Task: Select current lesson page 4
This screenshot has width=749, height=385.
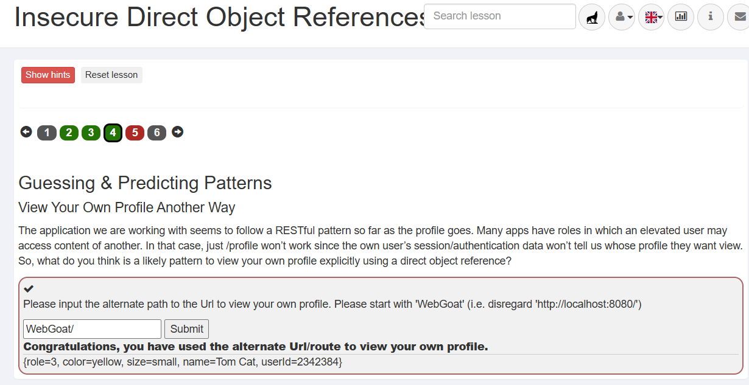Action: pyautogui.click(x=113, y=133)
